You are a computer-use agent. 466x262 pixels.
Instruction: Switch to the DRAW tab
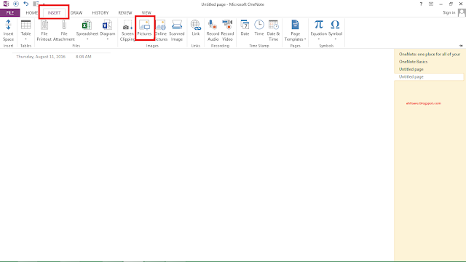tap(76, 13)
